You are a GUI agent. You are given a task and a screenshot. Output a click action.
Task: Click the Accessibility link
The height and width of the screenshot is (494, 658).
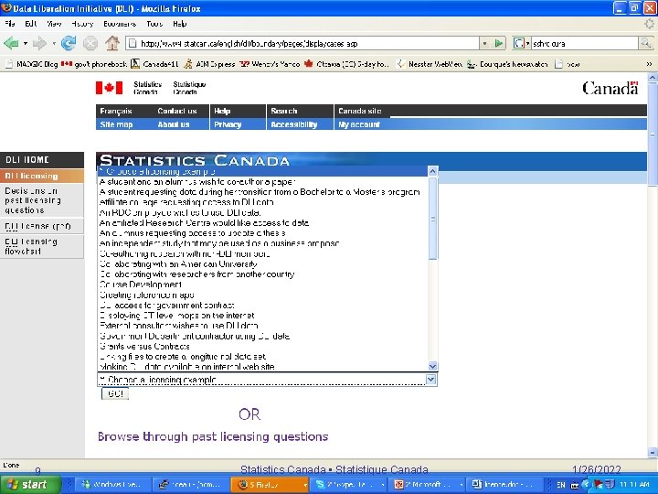(x=293, y=124)
